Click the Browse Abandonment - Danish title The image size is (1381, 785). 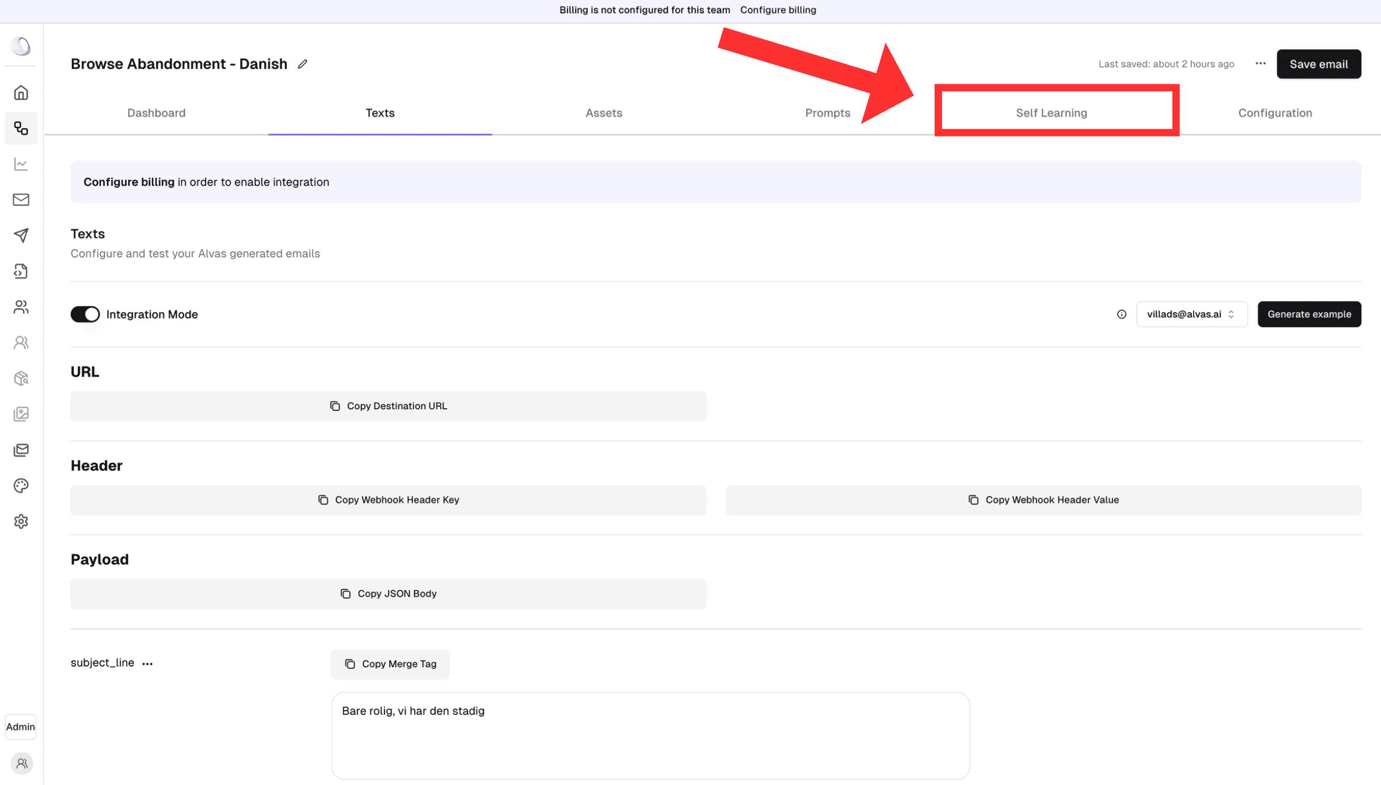[179, 64]
